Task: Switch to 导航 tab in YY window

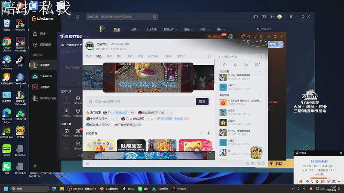Action: click(x=89, y=56)
